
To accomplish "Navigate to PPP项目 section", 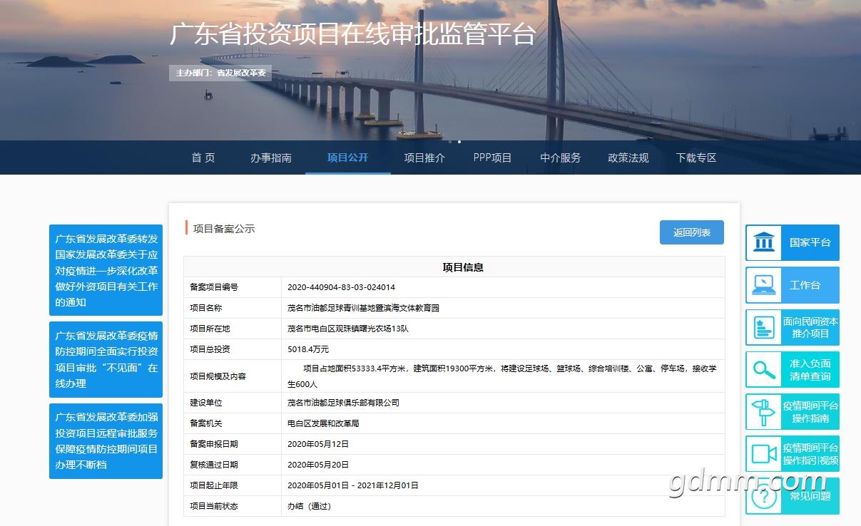I will (493, 158).
